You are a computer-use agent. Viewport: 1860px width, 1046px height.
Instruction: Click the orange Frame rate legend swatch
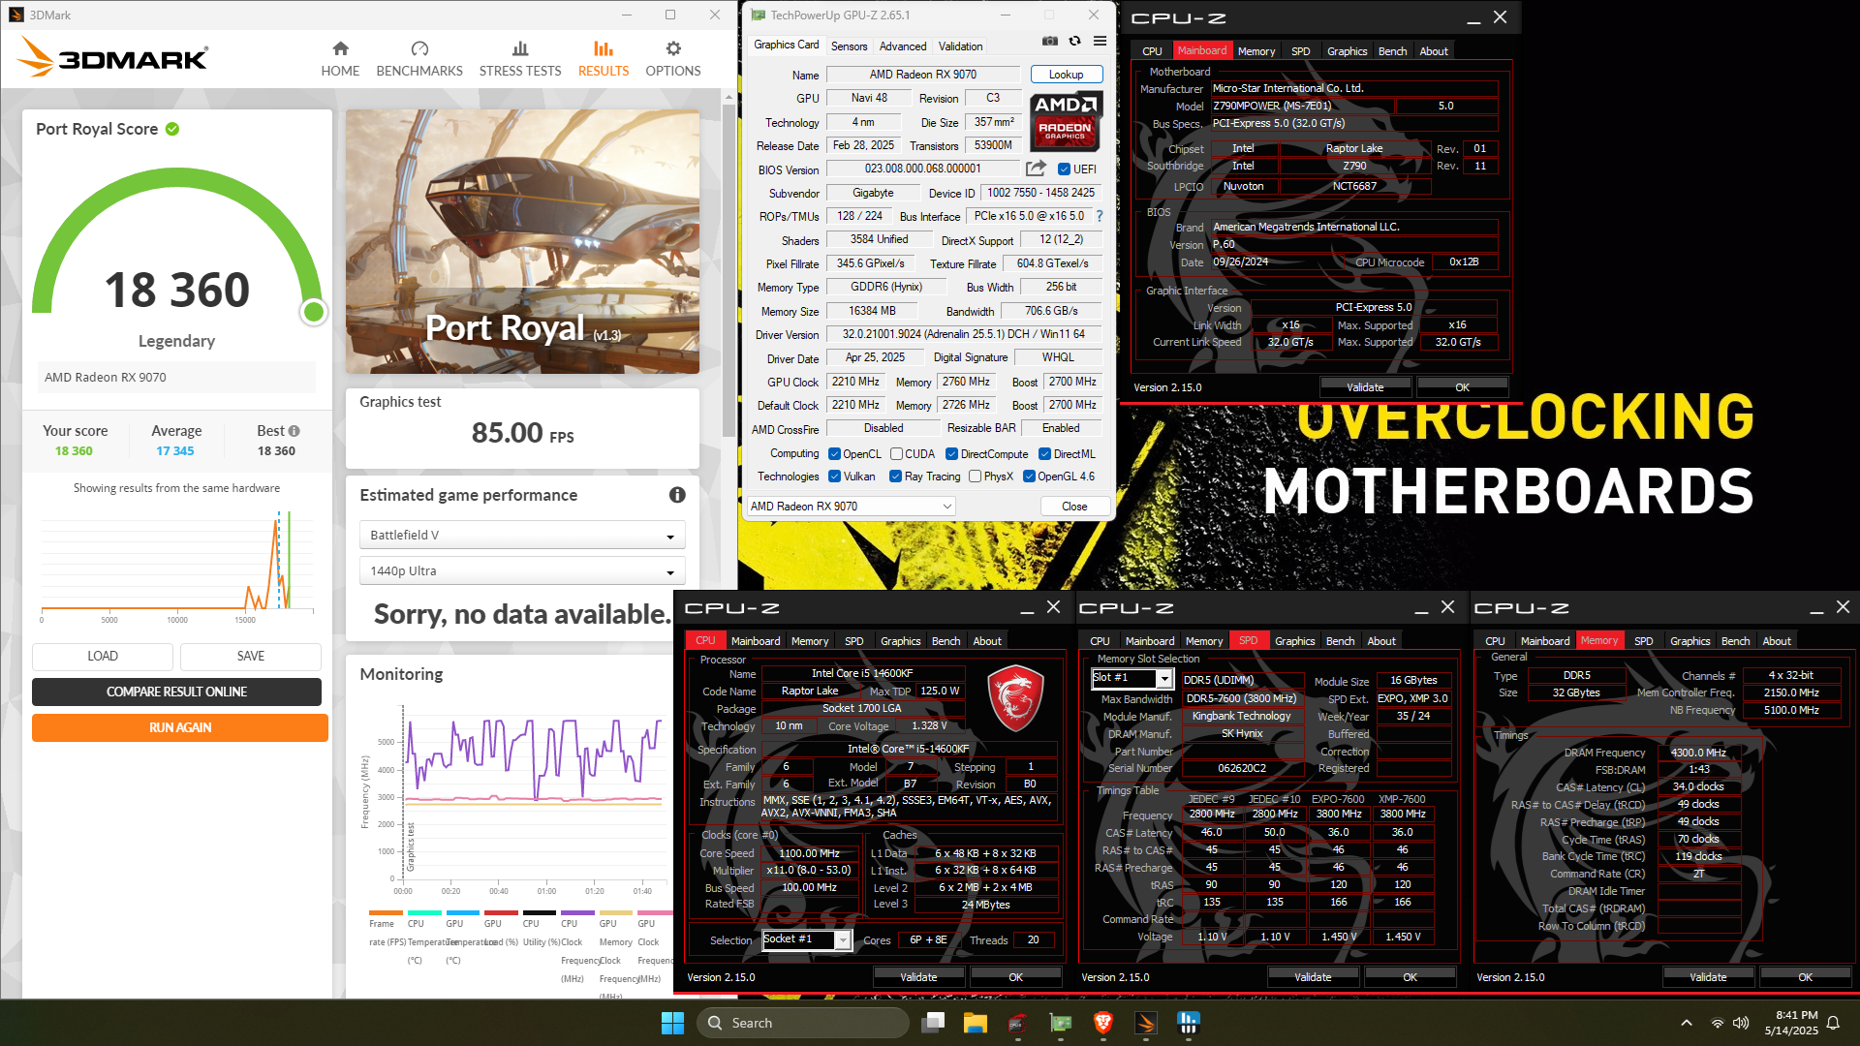(386, 912)
